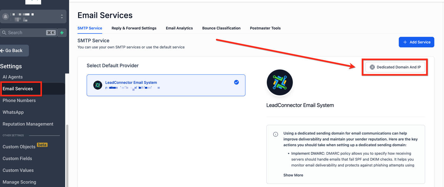This screenshot has width=444, height=187.
Task: Go to the Postmaster Tools tab
Action: 265,28
